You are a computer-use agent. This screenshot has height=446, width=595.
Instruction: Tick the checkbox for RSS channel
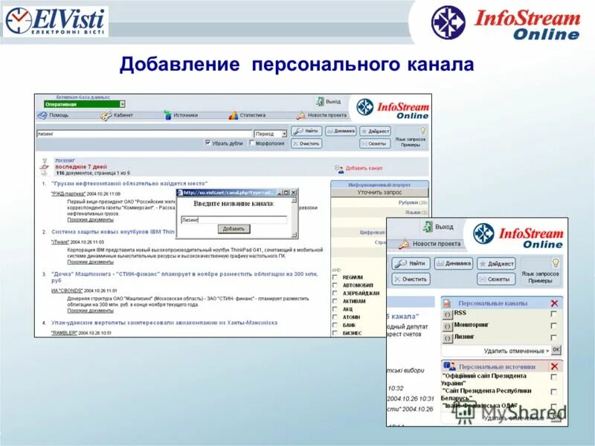pyautogui.click(x=553, y=314)
